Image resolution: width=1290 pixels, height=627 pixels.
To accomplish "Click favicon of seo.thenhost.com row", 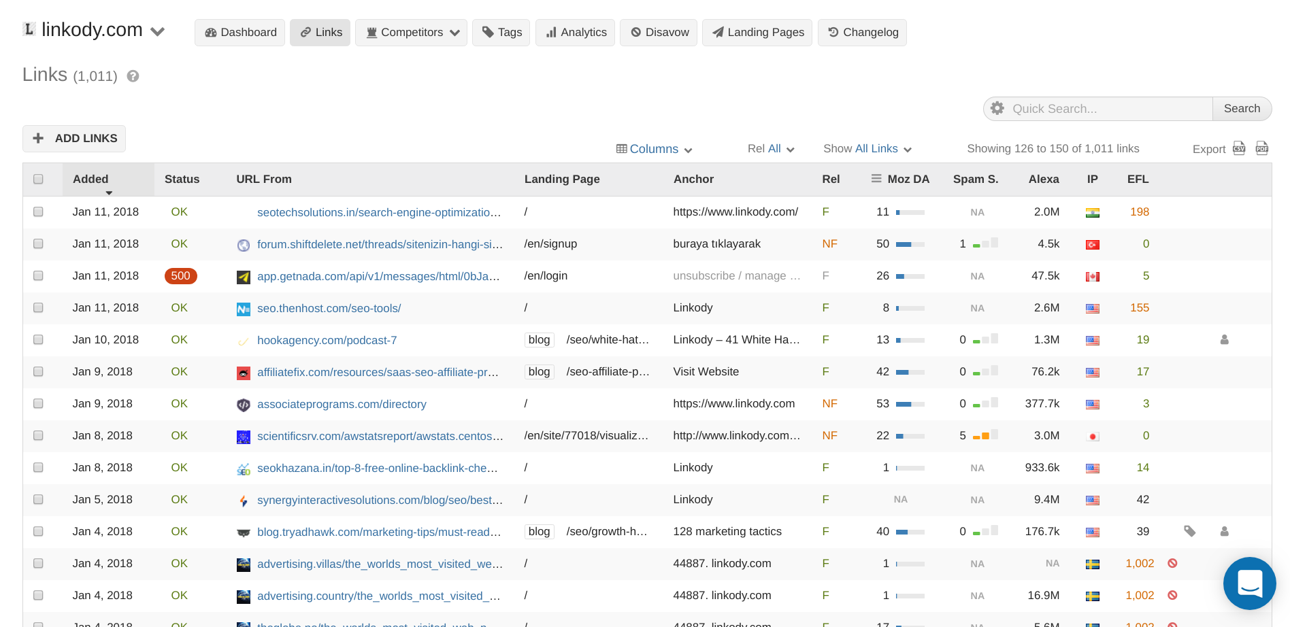I will [244, 309].
